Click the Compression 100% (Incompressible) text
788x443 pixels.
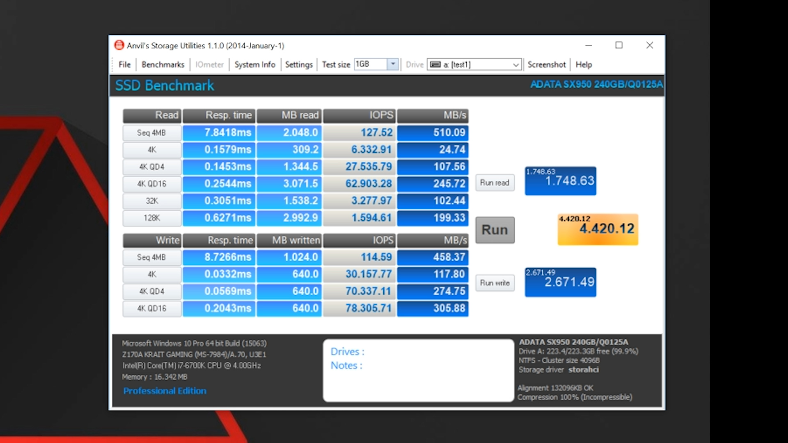pyautogui.click(x=575, y=397)
